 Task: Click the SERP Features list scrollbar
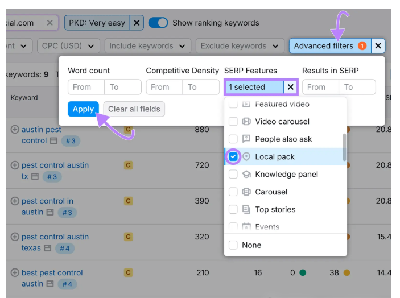344,147
